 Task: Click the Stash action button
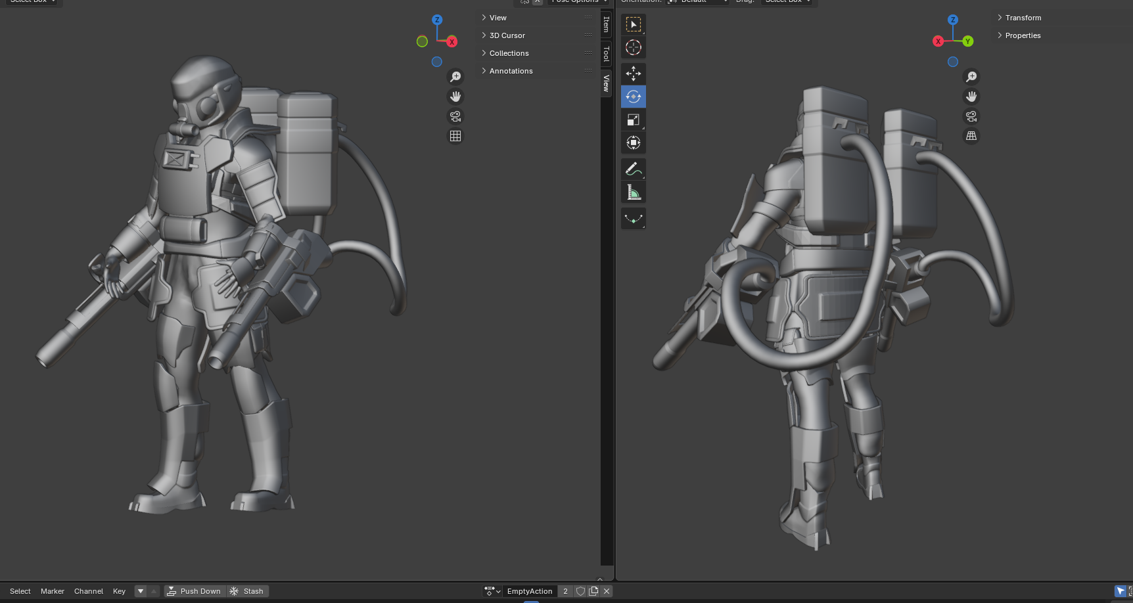pos(248,591)
